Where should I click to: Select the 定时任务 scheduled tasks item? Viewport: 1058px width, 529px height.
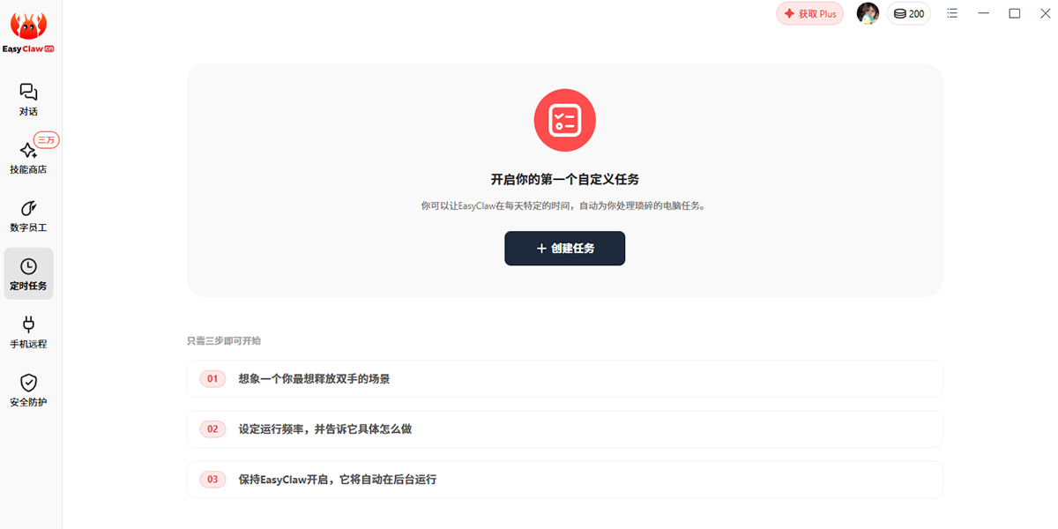[28, 274]
